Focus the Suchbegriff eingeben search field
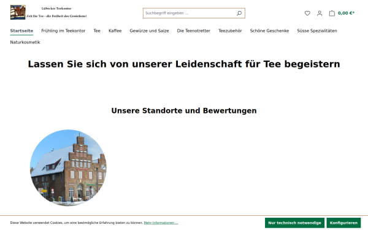 click(x=189, y=13)
